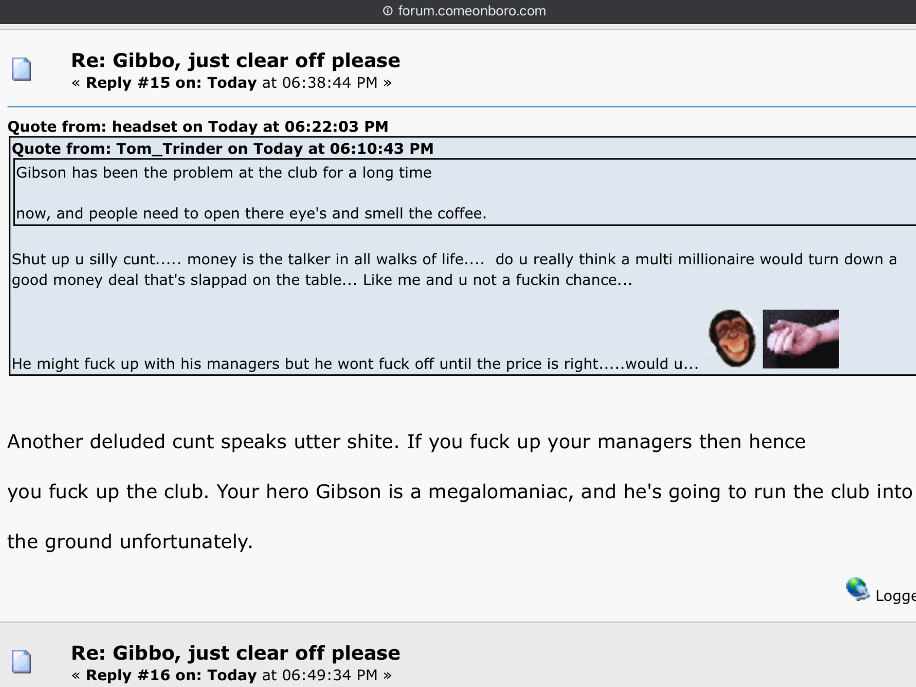The height and width of the screenshot is (687, 916).
Task: Click the open hand image in quote
Action: (x=801, y=339)
